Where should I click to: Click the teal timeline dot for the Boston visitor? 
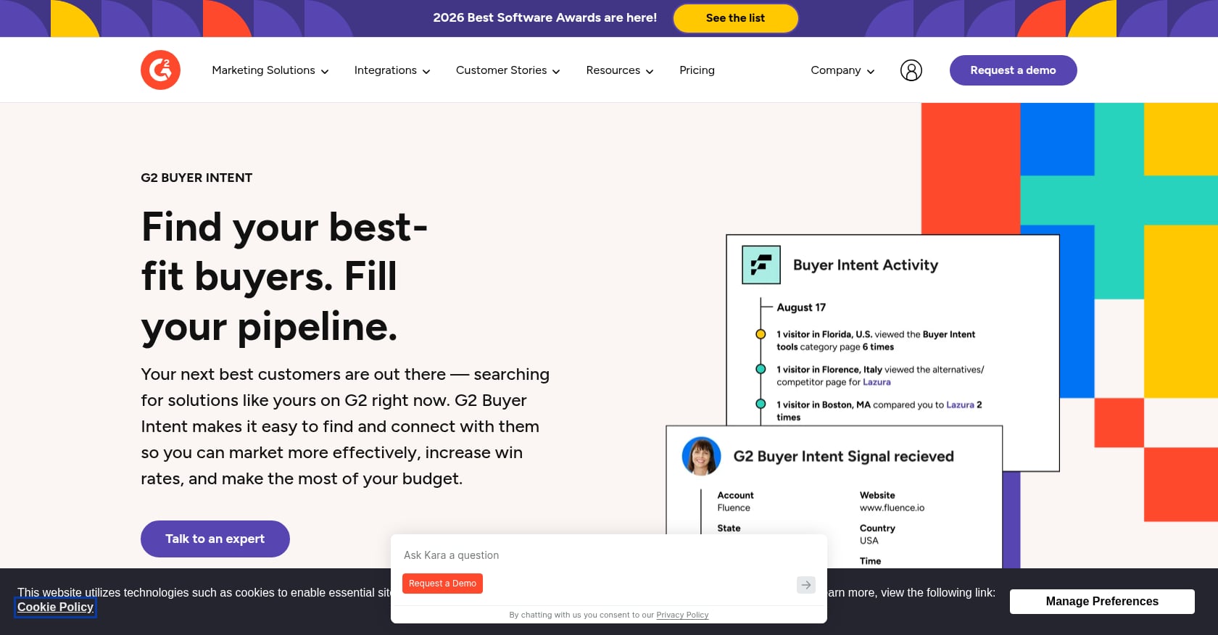pos(761,404)
